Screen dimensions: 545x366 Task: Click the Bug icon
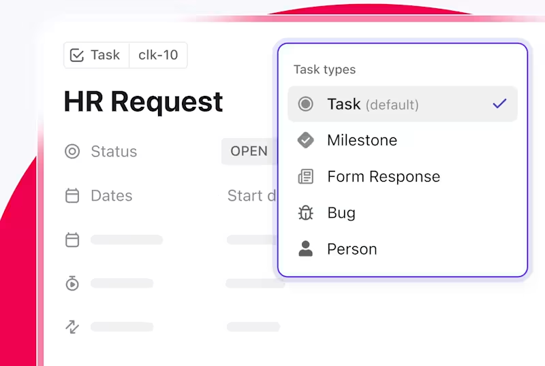click(306, 213)
